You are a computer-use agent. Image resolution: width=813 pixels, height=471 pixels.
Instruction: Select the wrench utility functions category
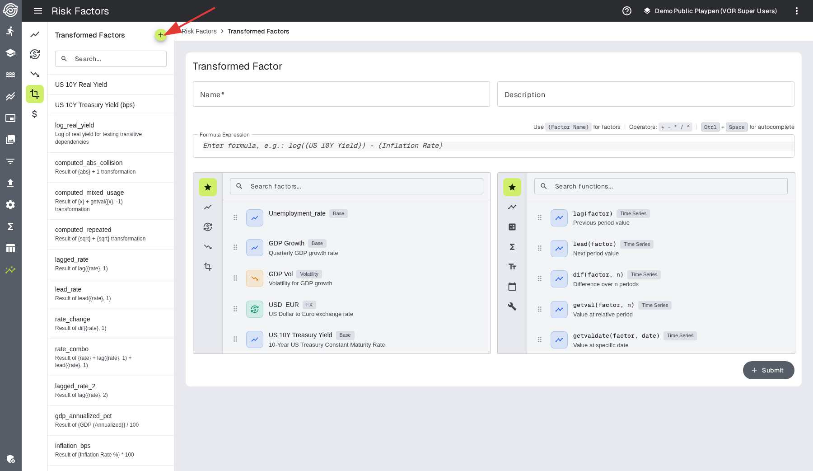pos(512,306)
